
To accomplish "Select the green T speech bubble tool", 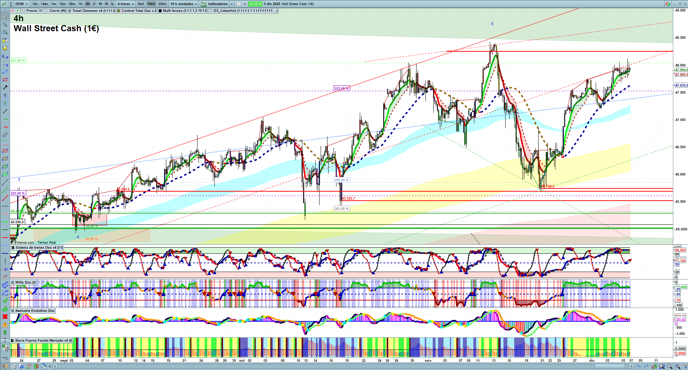I will (5, 103).
